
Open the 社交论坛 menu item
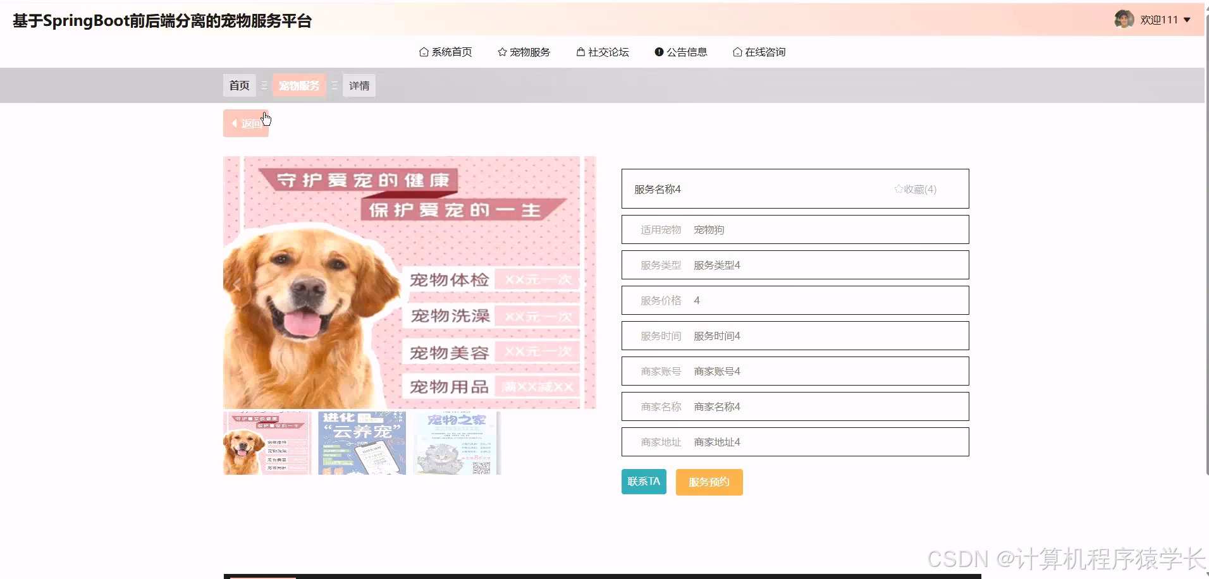(x=603, y=52)
